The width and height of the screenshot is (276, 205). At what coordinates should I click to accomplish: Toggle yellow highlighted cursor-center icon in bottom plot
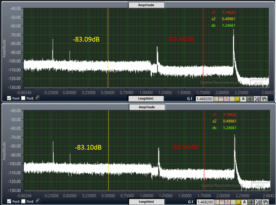[x=239, y=202]
